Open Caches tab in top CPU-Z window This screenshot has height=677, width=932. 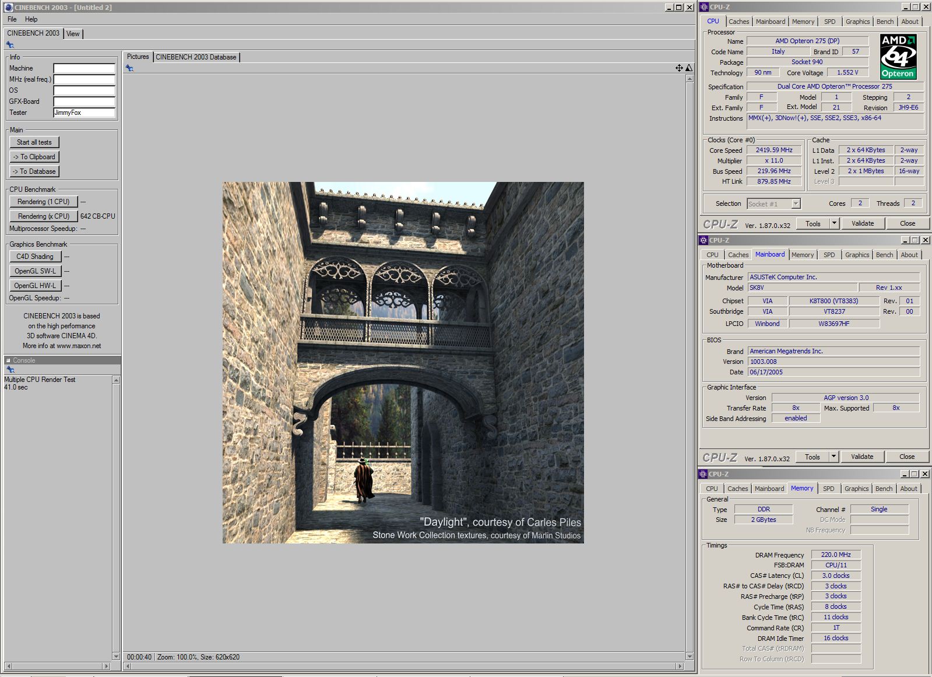(739, 22)
